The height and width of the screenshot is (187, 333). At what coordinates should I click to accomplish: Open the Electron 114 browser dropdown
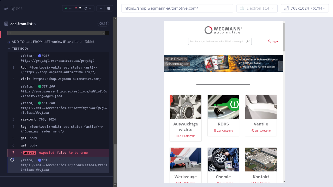coord(257,8)
